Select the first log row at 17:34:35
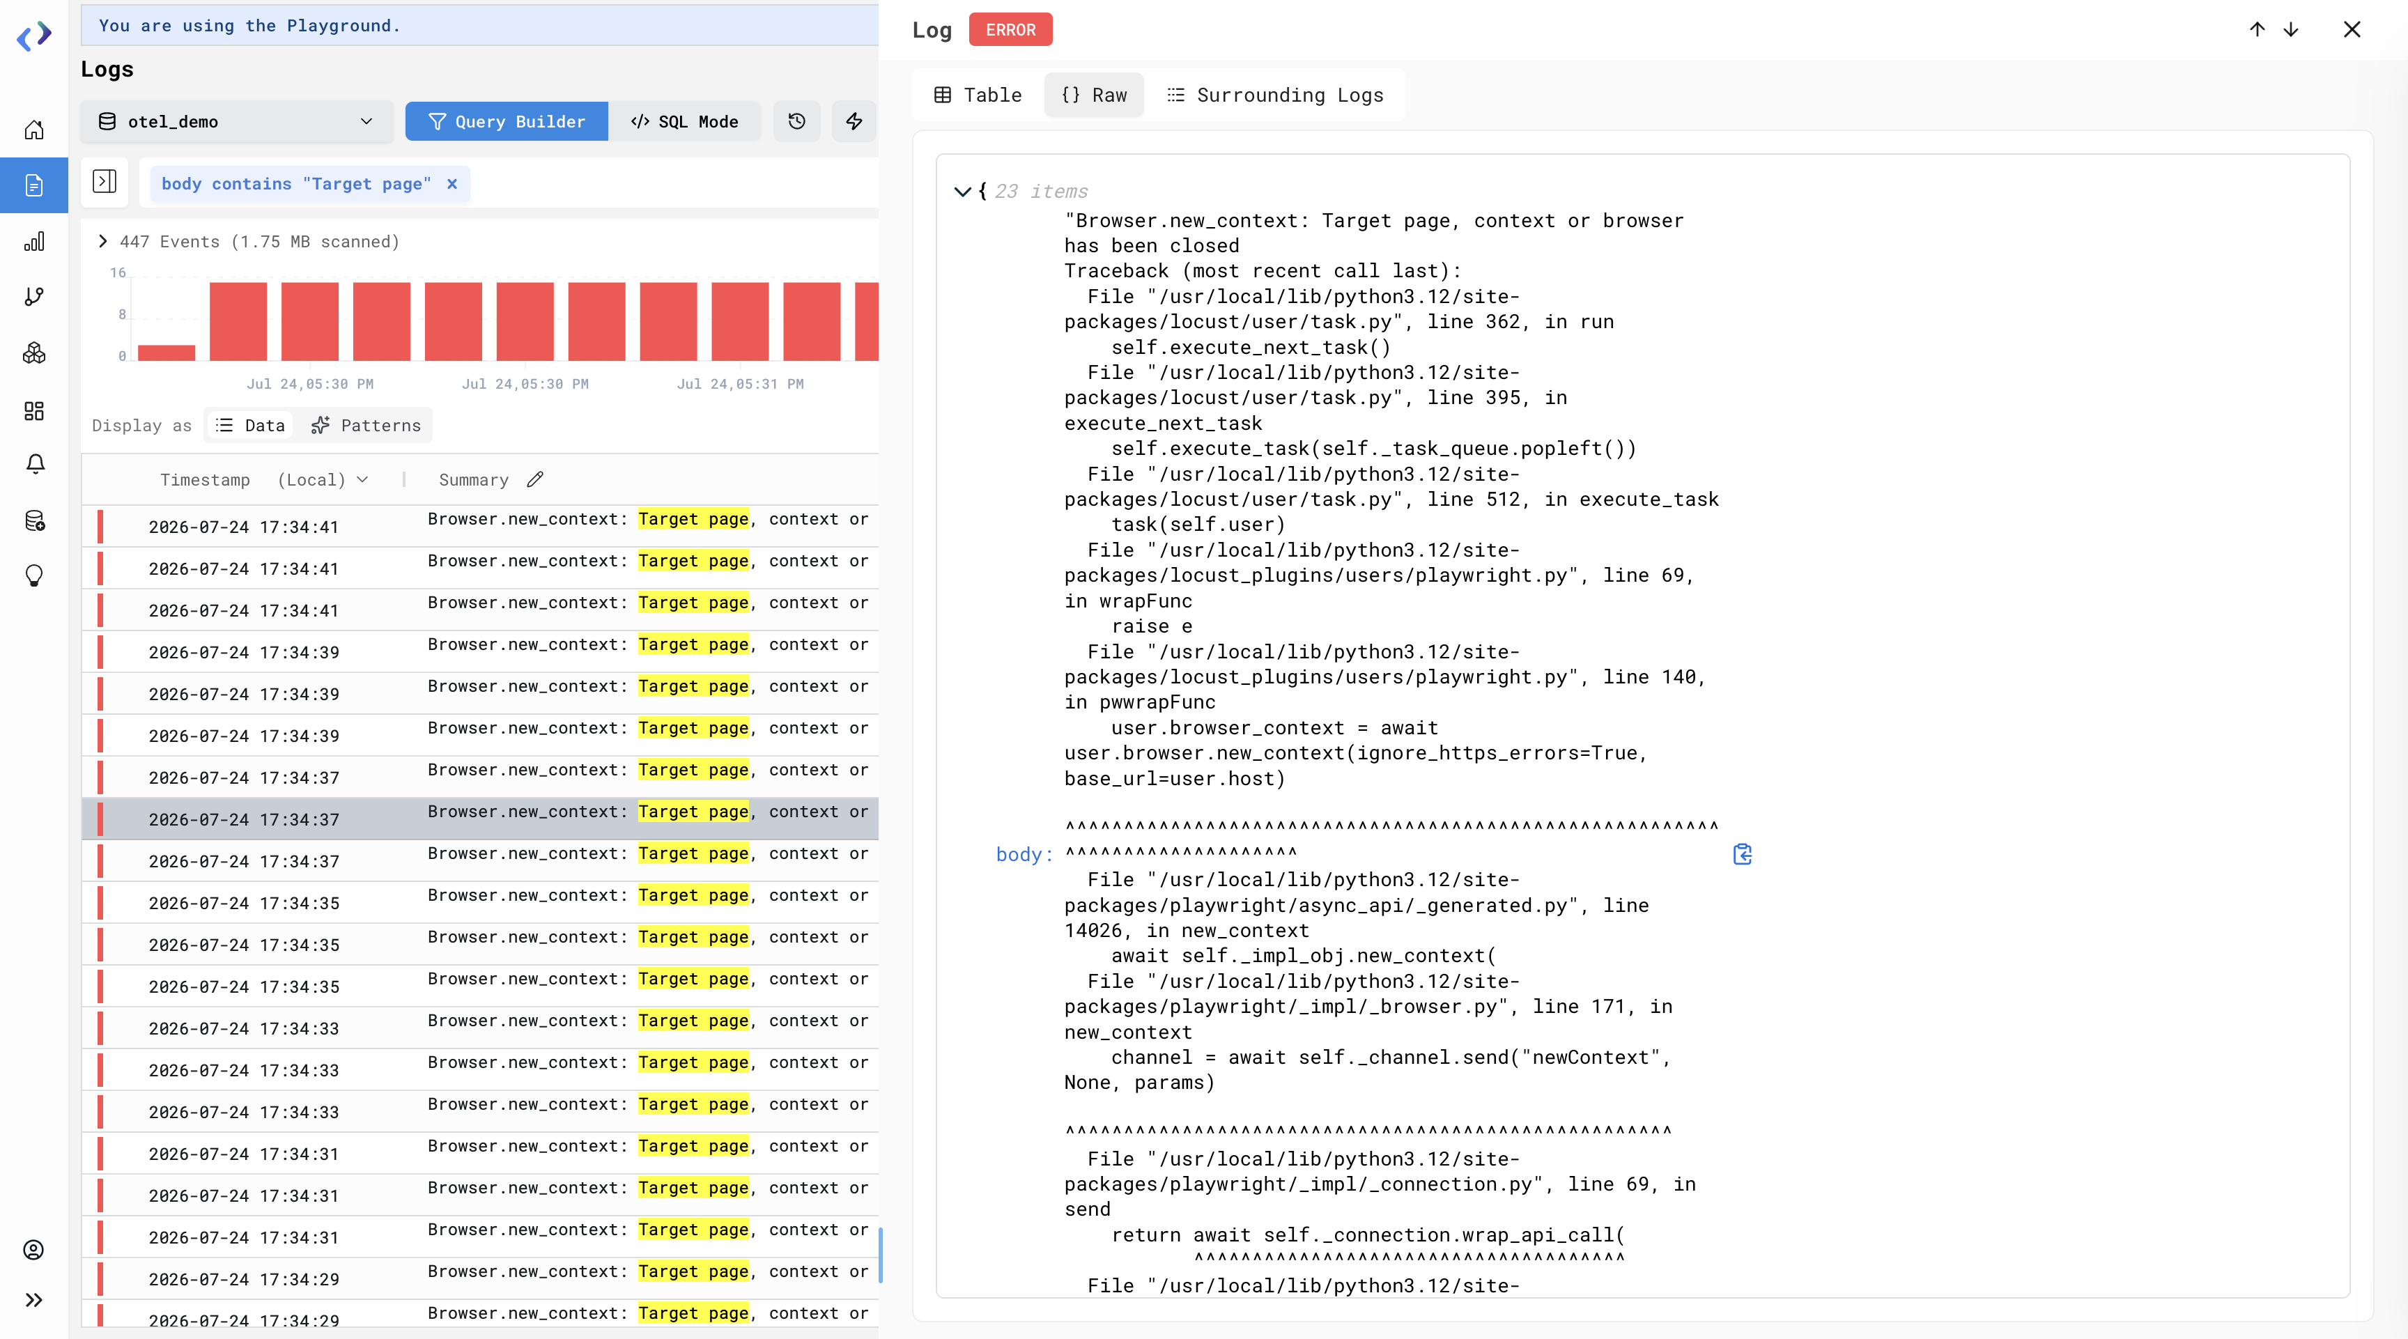The width and height of the screenshot is (2408, 1339). (x=479, y=903)
